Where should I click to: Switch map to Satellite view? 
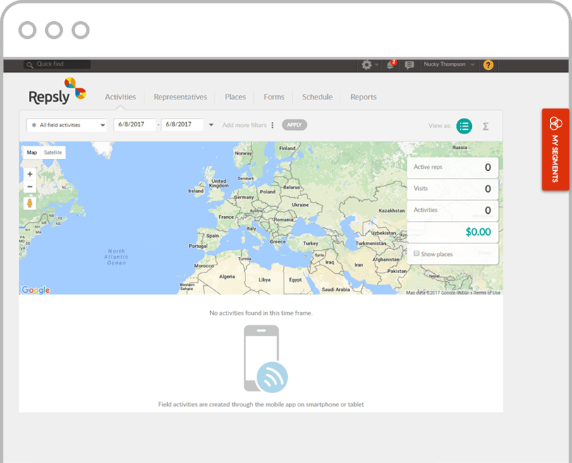[53, 152]
